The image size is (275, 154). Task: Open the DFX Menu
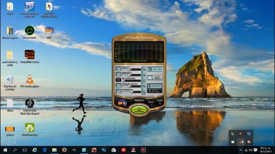pos(151,102)
